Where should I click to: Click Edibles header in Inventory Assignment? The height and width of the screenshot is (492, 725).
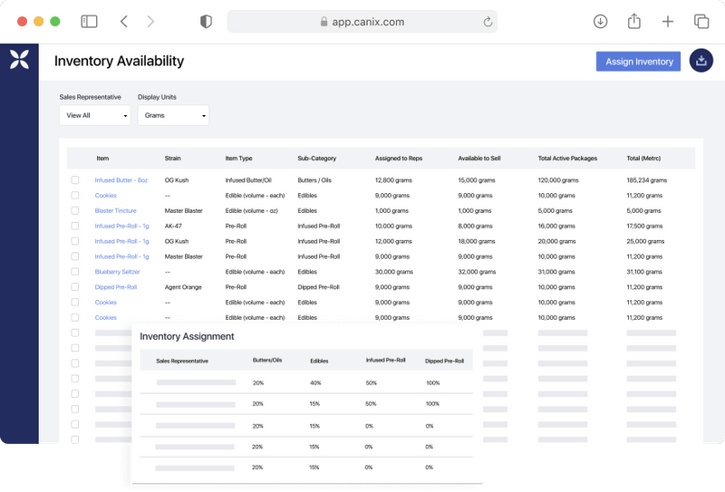point(319,362)
